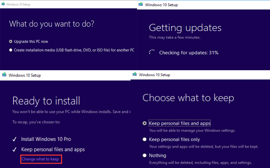
Task: Click 'This may take a few minutes.' text
Action: [174, 37]
